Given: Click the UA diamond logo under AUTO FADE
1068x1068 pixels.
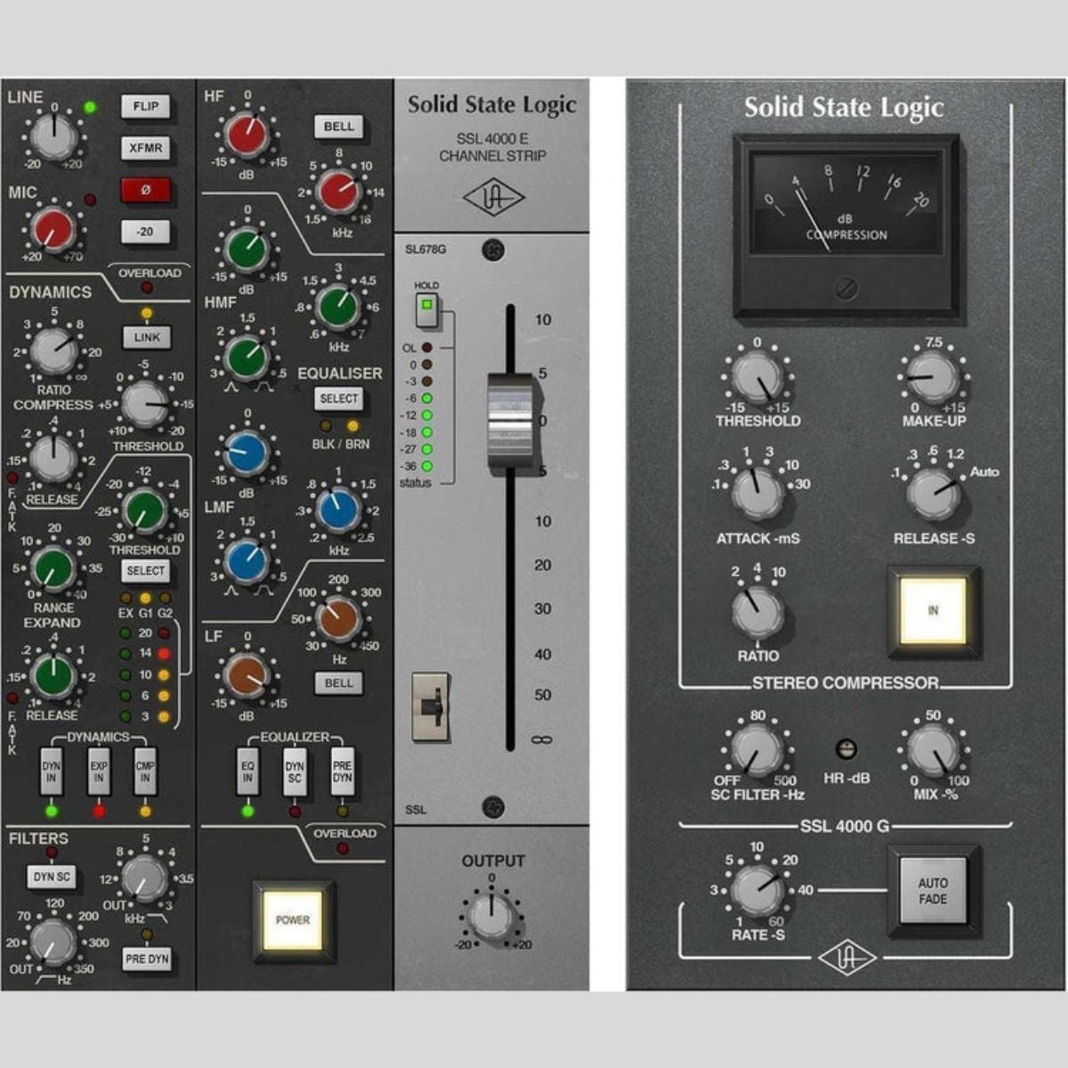Looking at the screenshot, I should click(x=846, y=959).
